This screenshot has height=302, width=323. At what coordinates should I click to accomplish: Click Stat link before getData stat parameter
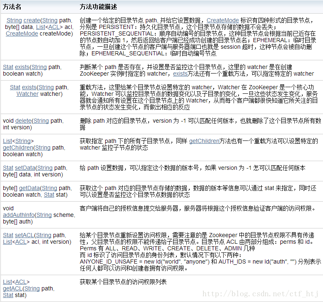tap(49, 195)
